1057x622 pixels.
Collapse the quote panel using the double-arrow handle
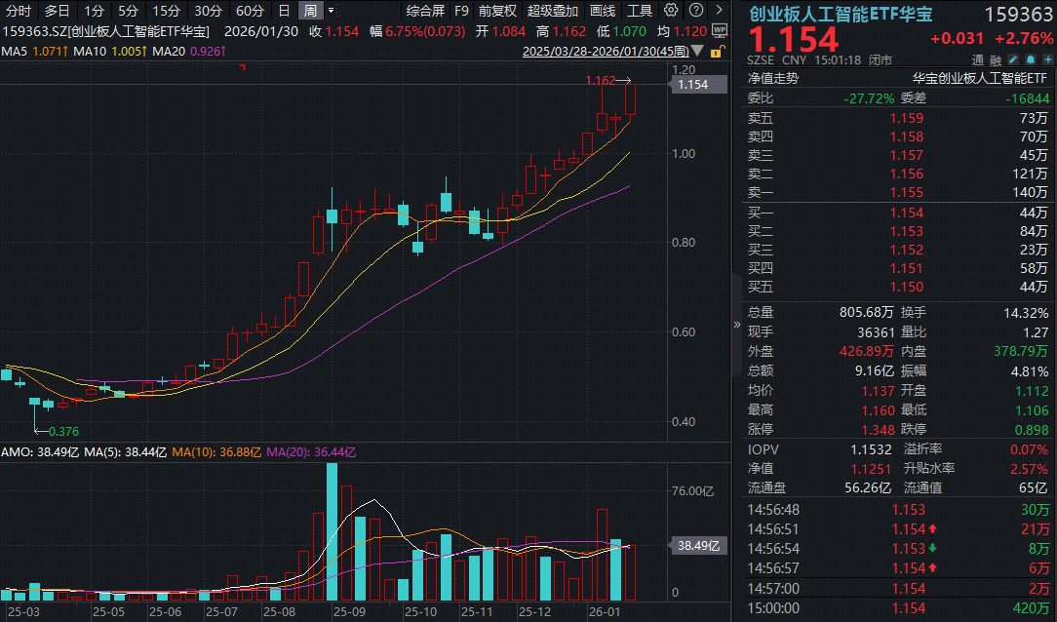(x=738, y=326)
